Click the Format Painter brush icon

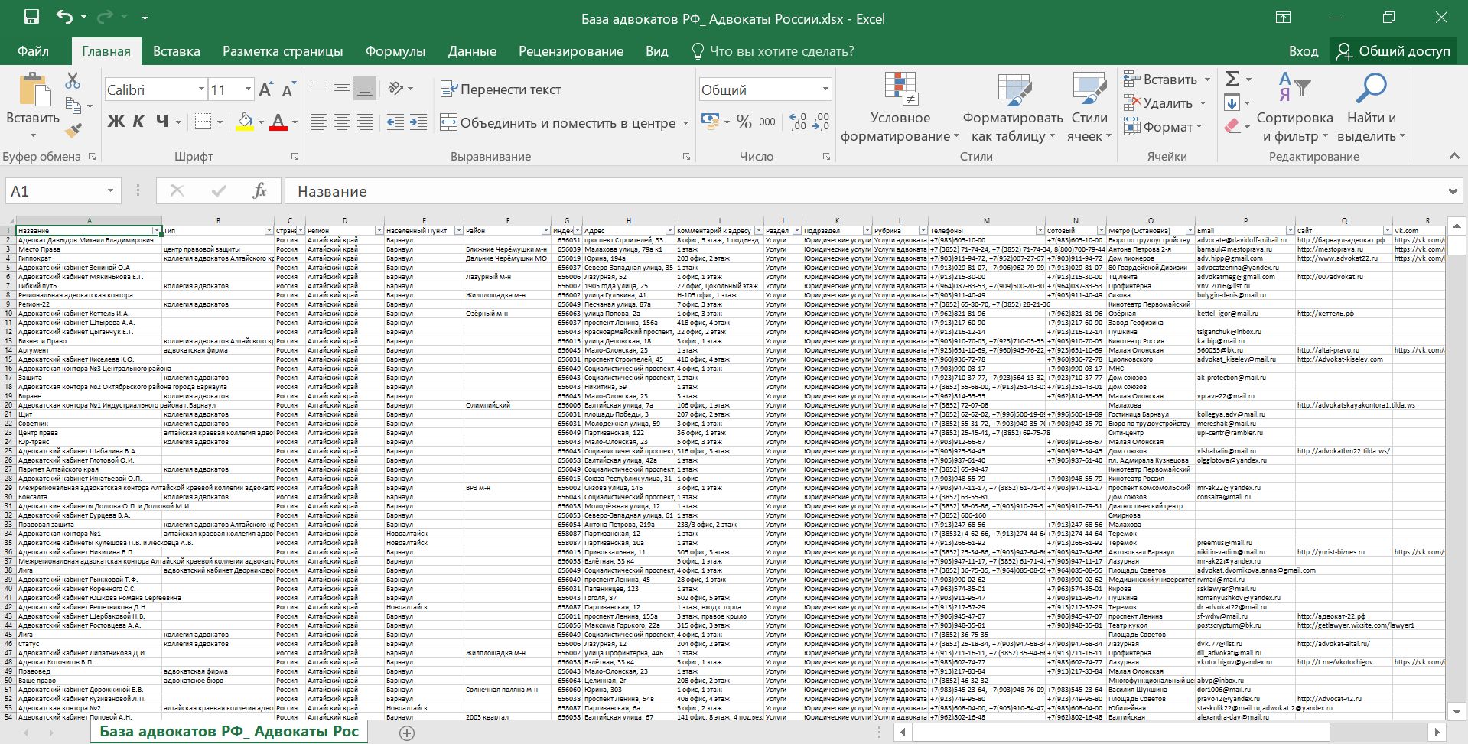pos(73,132)
